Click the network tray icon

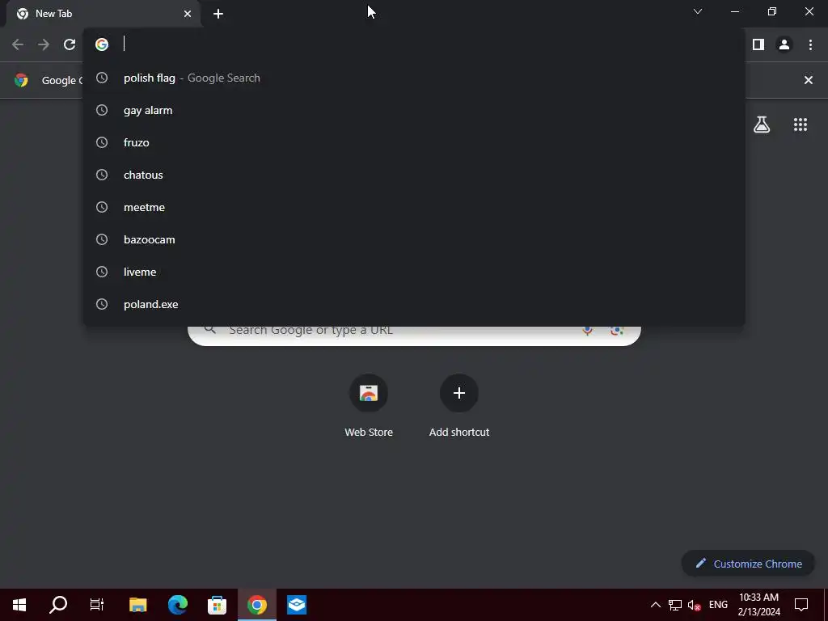click(x=675, y=605)
